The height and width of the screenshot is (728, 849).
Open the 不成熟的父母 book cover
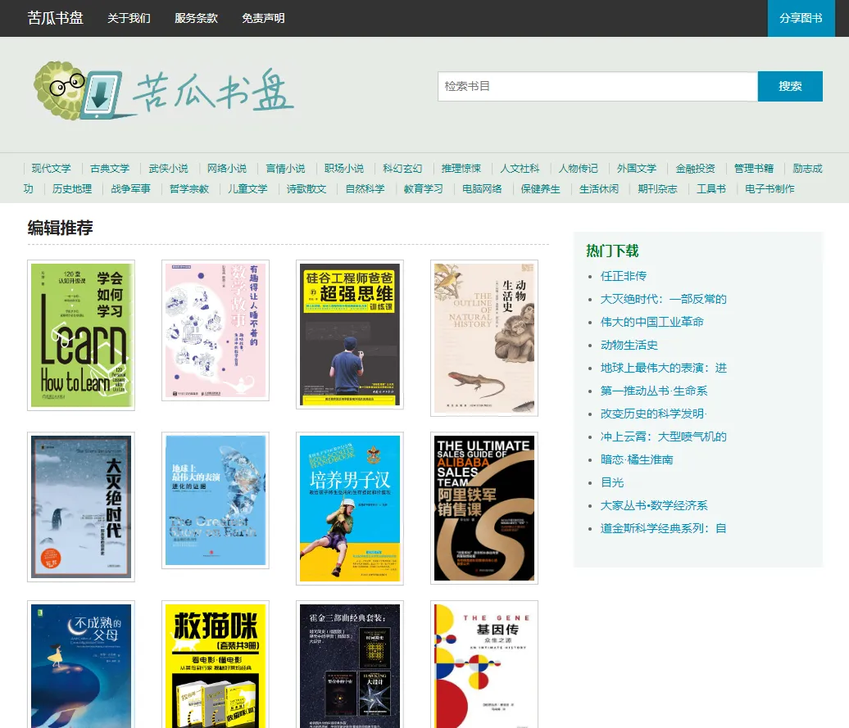click(81, 665)
